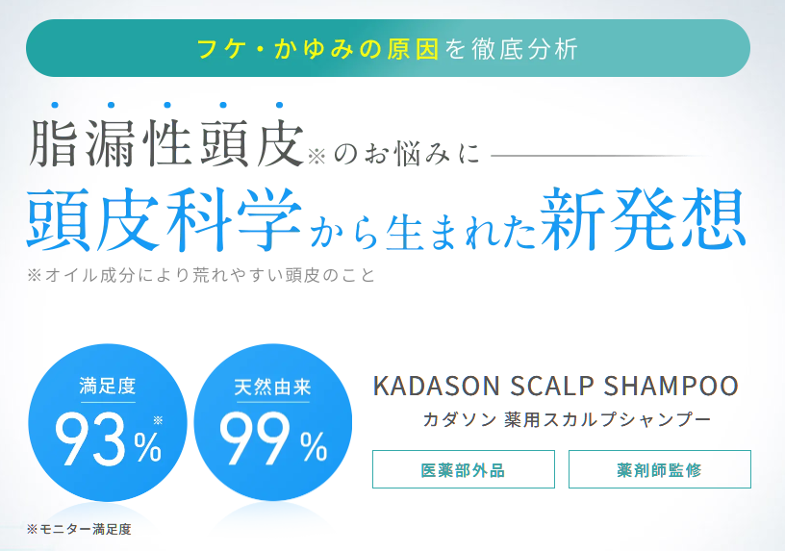Viewport: 785px width, 551px height.
Task: Click the yellow フケ・かゆみの原因 text
Action: pos(318,49)
